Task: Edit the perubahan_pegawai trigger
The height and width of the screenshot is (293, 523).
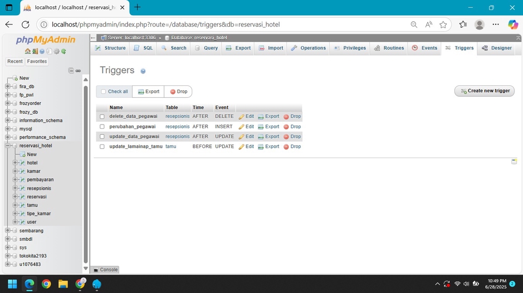Action: click(x=246, y=127)
